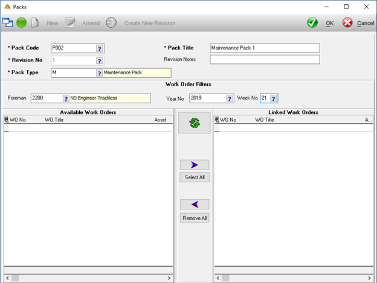The image size is (377, 283).
Task: Click into the Revision Notes field
Action: [x=265, y=60]
